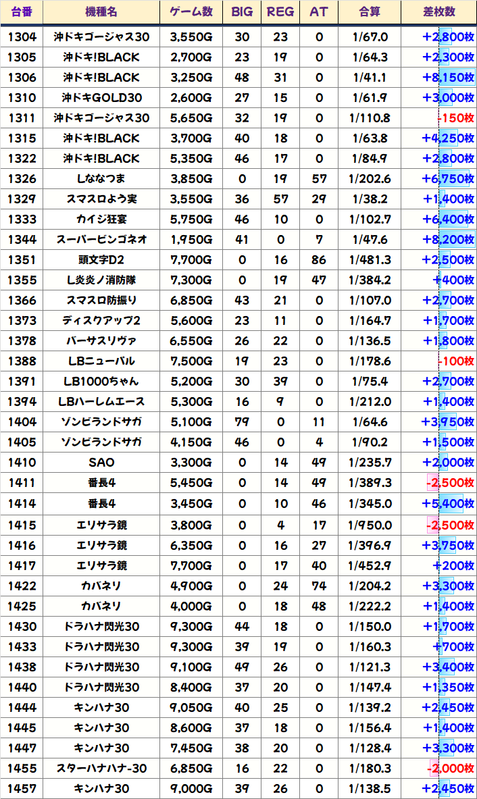Click the 台番 column header
477x799 pixels.
click(x=22, y=11)
